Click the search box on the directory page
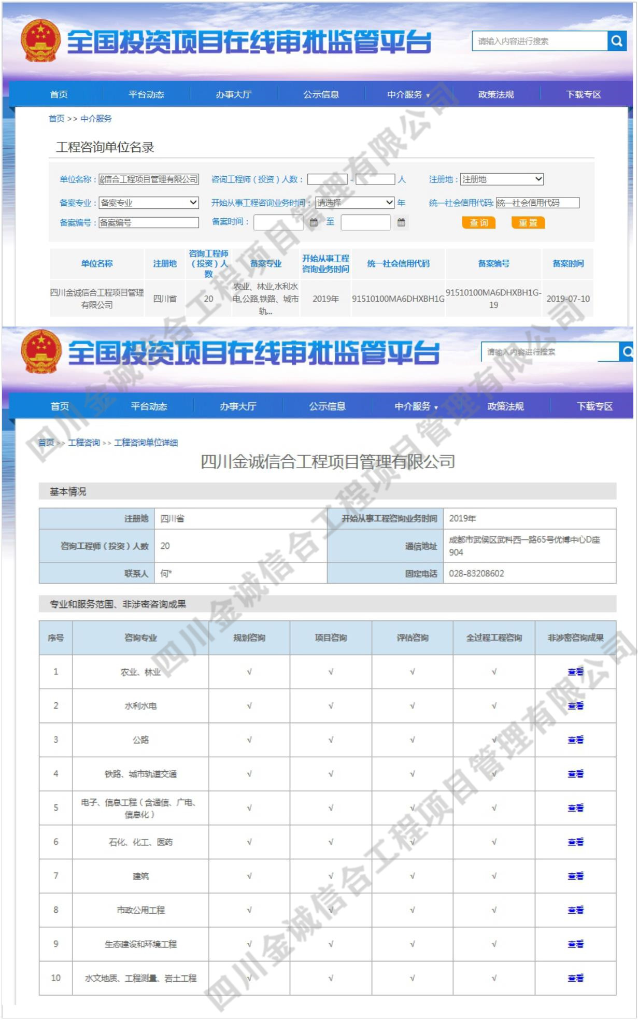638x1020 pixels. [x=540, y=41]
